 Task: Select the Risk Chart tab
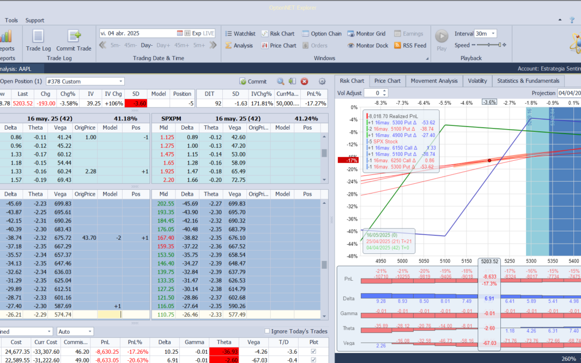[x=352, y=81]
